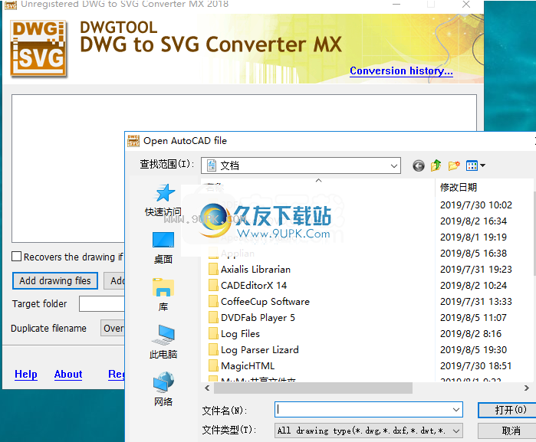The image size is (536, 442).
Task: Click the Open AutoCAD file dialog icon
Action: pyautogui.click(x=133, y=141)
